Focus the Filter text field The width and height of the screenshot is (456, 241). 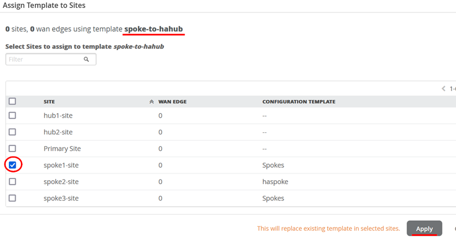coord(45,59)
